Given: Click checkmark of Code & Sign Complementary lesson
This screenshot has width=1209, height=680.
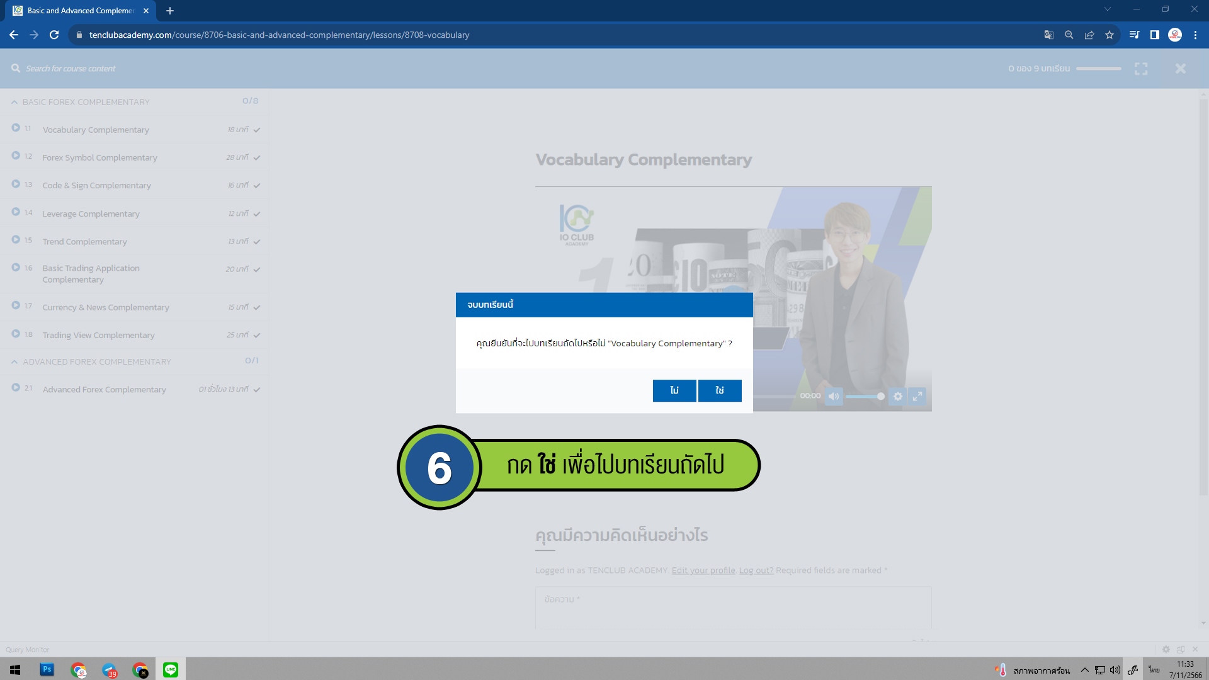Looking at the screenshot, I should click(257, 185).
